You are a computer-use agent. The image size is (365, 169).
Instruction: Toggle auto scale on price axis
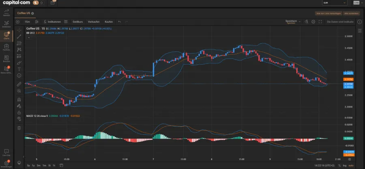pyautogui.click(x=351, y=165)
